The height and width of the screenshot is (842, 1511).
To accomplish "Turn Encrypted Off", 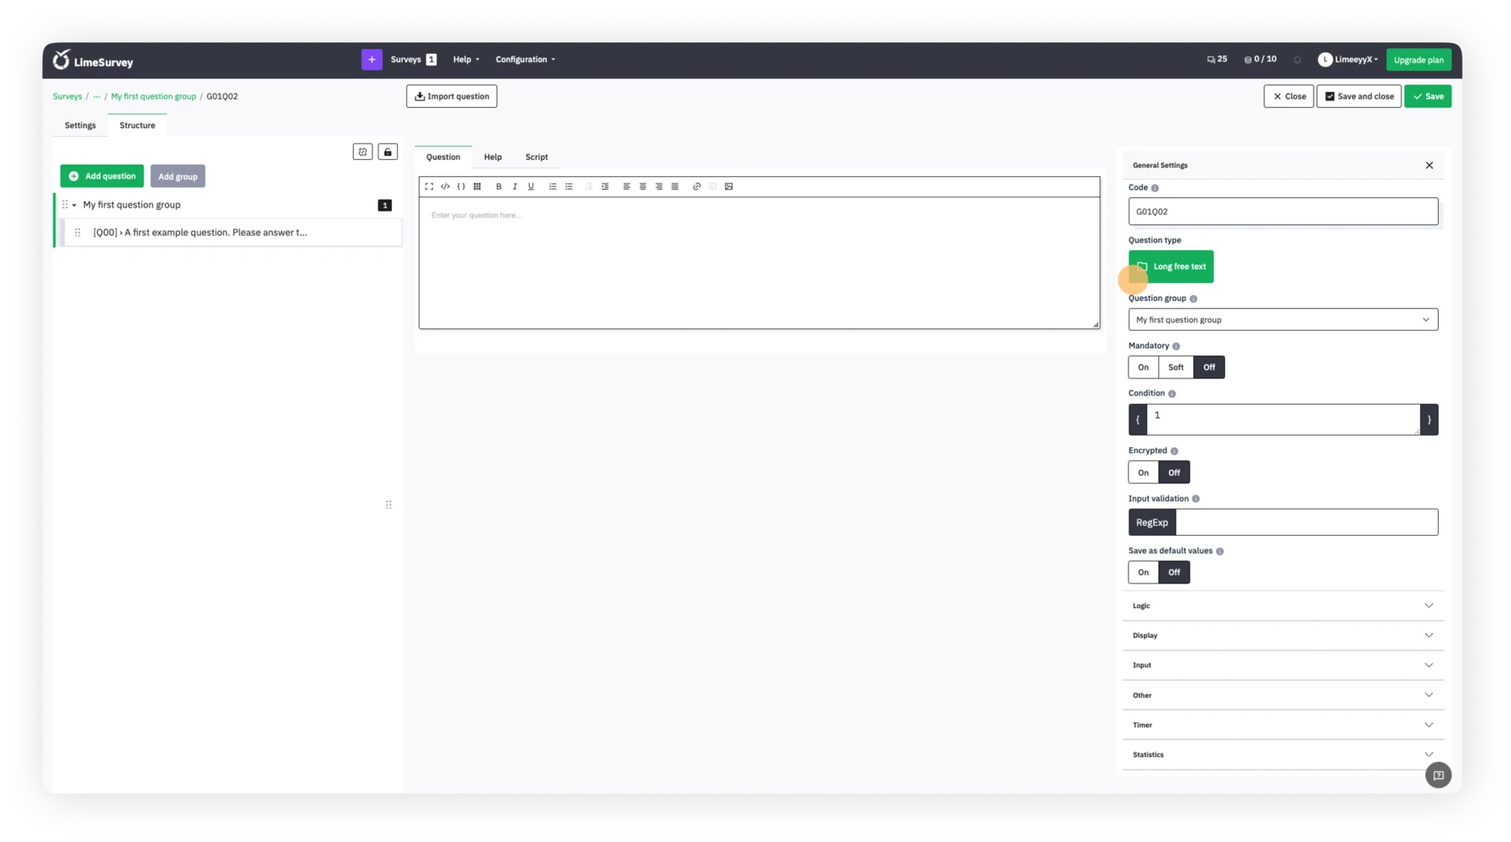I will [x=1173, y=472].
